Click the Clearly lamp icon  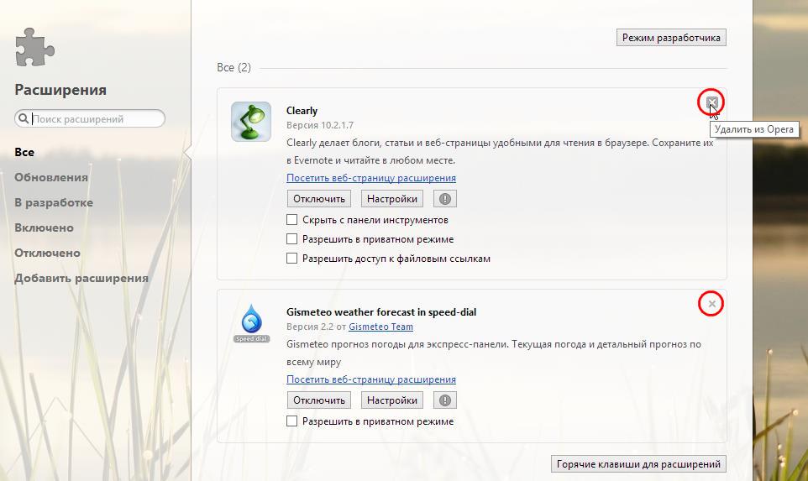point(251,122)
